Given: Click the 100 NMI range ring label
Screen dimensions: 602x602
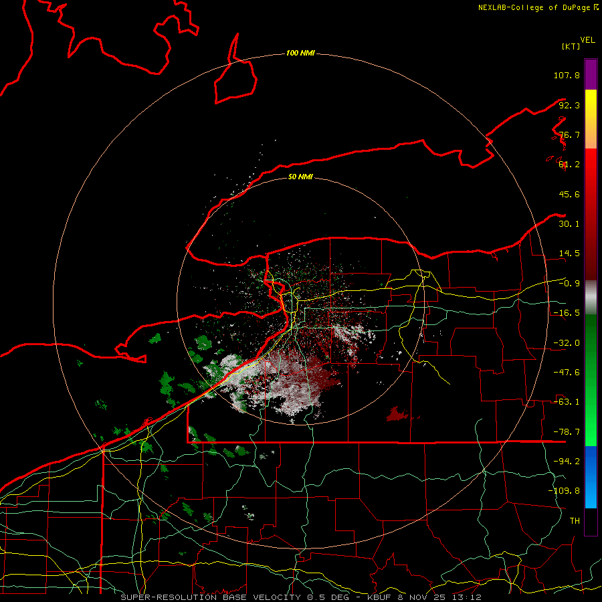Looking at the screenshot, I should [300, 53].
